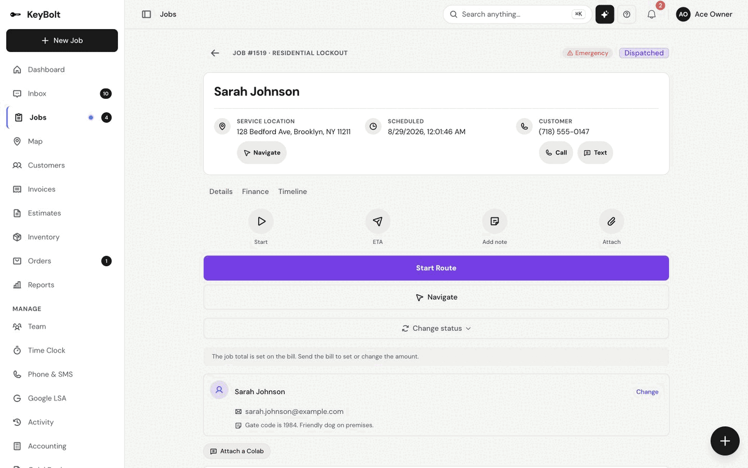
Task: Click the KeyBolt key logo icon
Action: point(15,15)
